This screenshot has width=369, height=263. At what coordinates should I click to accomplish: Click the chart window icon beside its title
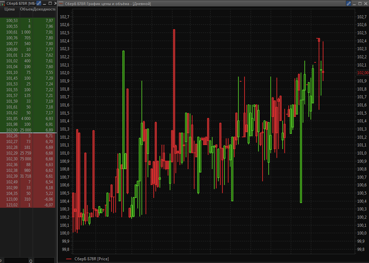click(61, 3)
